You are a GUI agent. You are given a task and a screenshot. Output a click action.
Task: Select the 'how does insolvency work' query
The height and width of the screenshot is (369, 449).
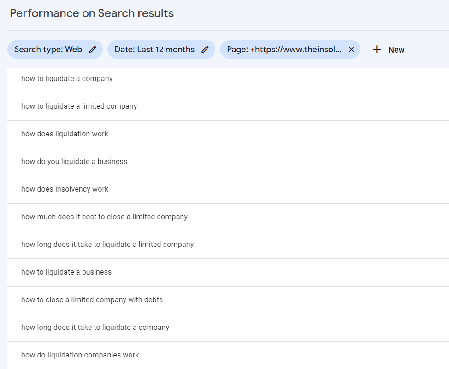click(x=65, y=189)
